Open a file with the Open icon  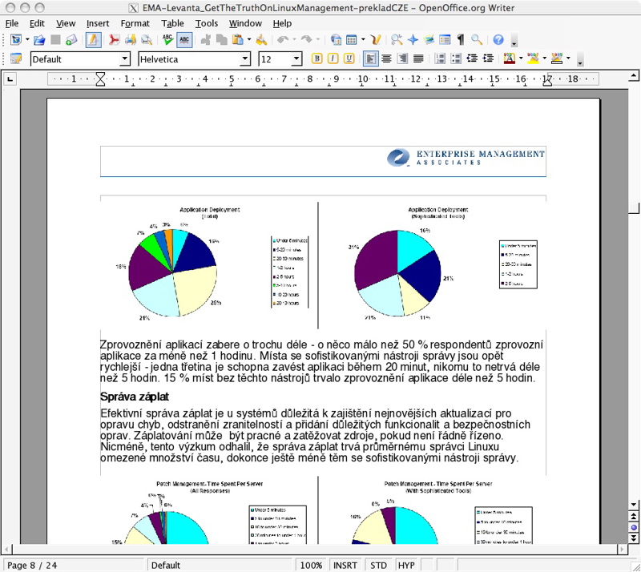click(x=39, y=40)
